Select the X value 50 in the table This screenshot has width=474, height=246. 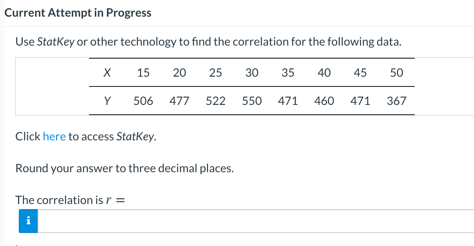tap(397, 73)
